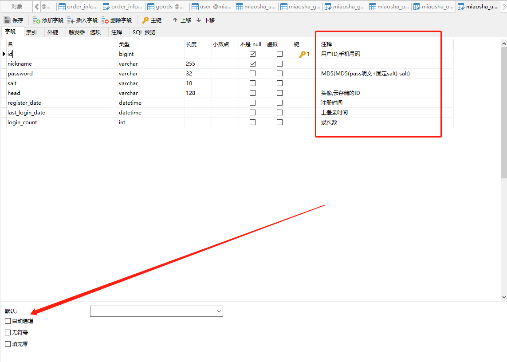The image size is (507, 362).
Task: Enable the 填充零 (zerofill) checkbox
Action: click(8, 344)
